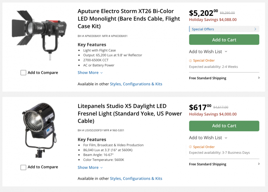Viewport: 268px width, 192px height.
Task: Expand Show More under Litepanels Key Features
Action: [90, 167]
